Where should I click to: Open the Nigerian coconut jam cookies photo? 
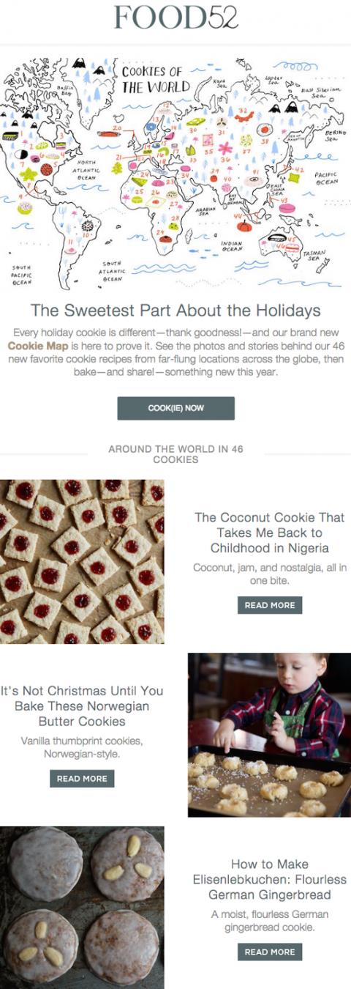pos(82,561)
